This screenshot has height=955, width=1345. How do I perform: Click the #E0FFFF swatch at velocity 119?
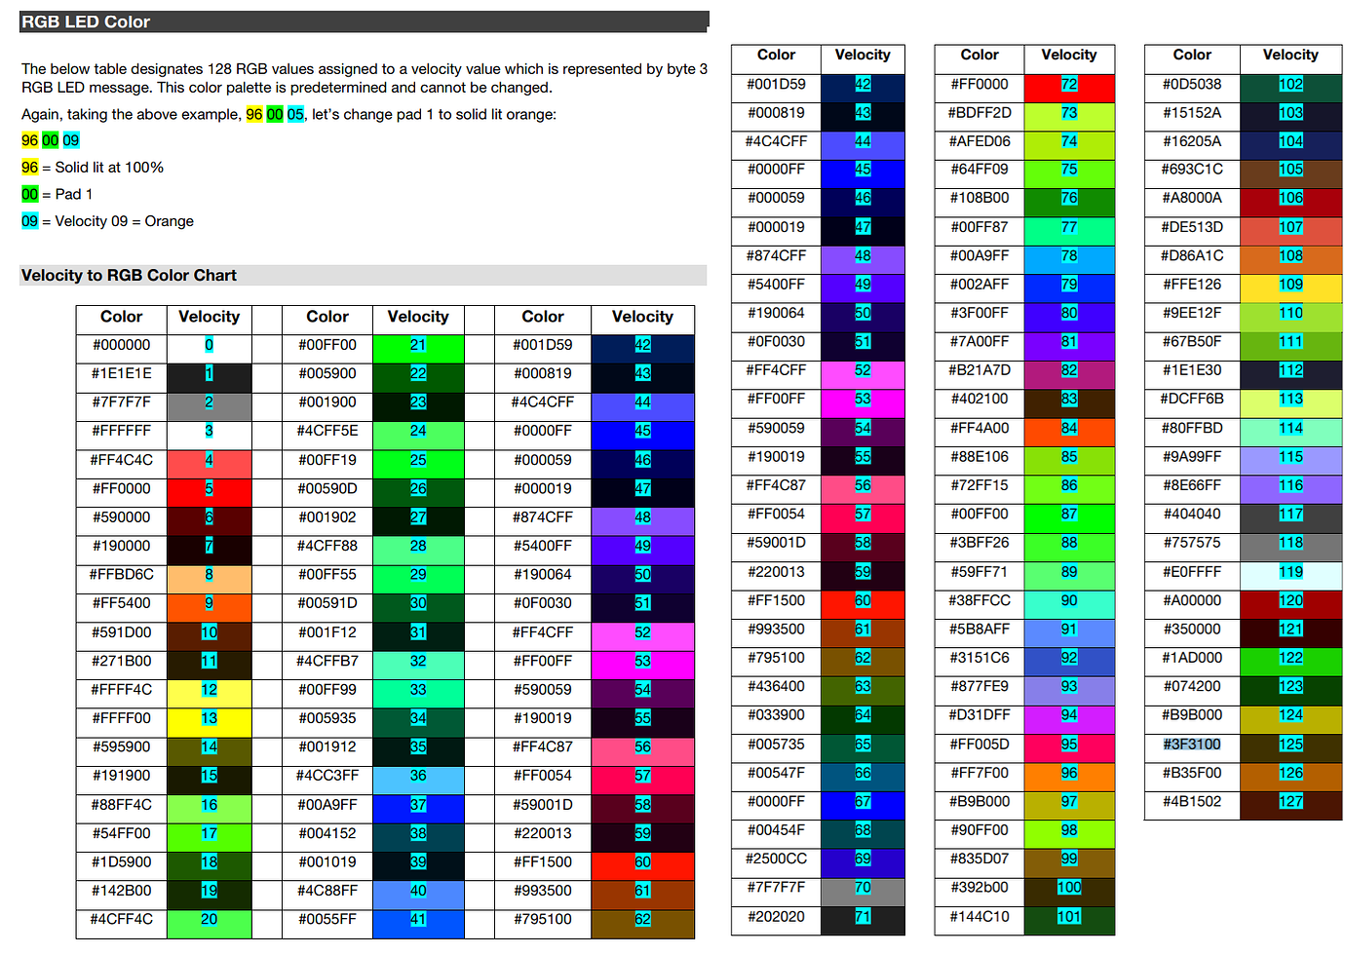[1290, 573]
